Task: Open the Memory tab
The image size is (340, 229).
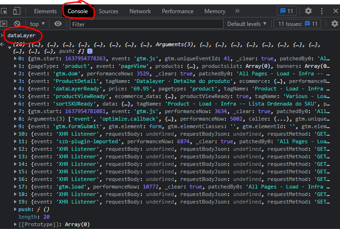Action: click(x=215, y=11)
